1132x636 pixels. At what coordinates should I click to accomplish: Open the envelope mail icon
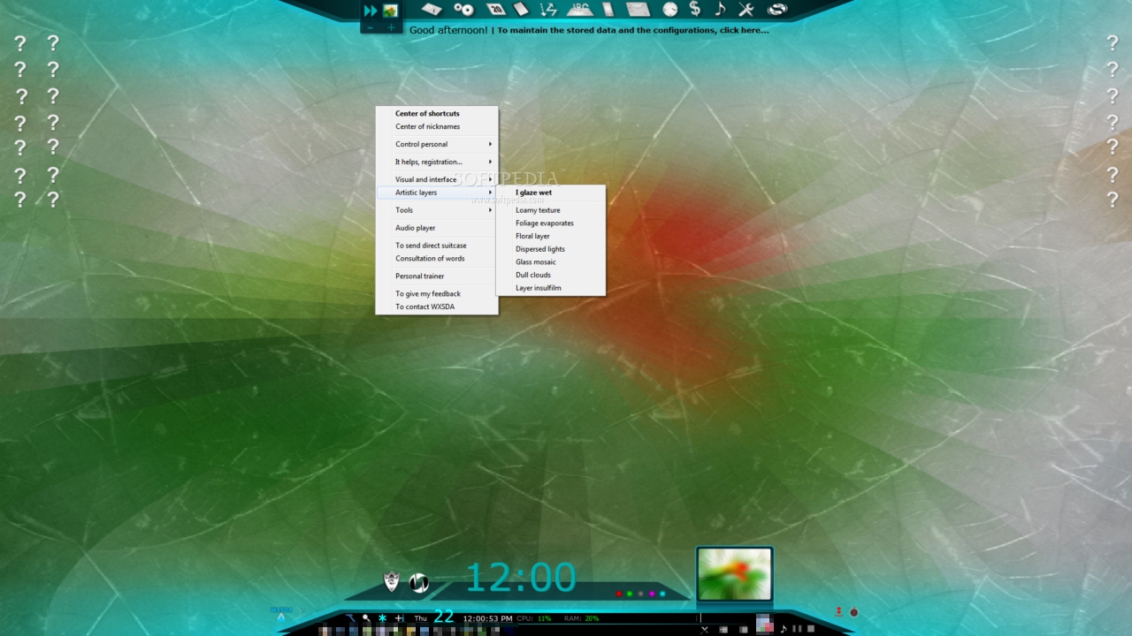(x=638, y=10)
